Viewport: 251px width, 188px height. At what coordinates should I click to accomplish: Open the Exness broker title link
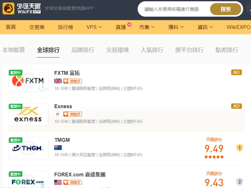[63, 106]
